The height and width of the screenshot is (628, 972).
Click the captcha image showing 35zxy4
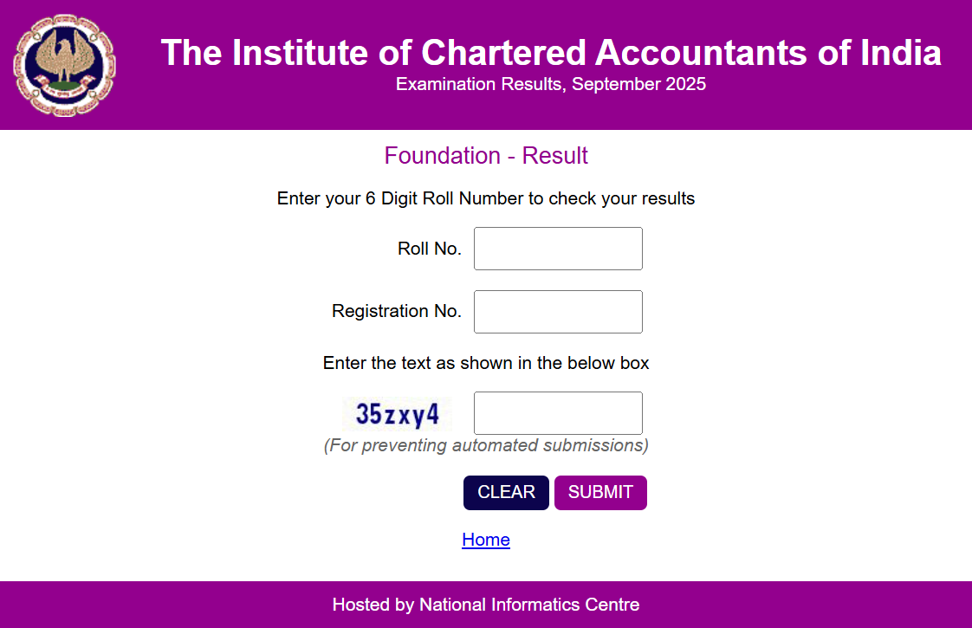tap(397, 413)
